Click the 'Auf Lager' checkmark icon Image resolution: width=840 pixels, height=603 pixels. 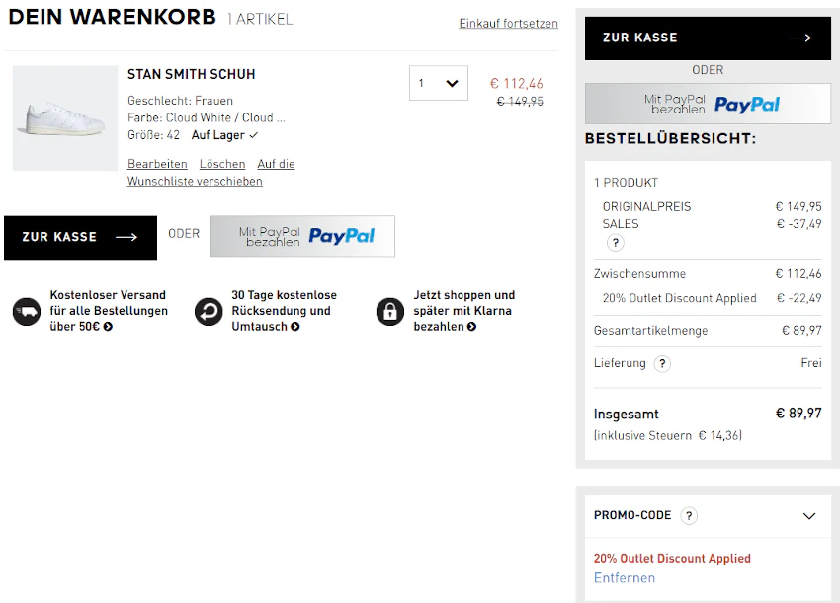pos(253,135)
